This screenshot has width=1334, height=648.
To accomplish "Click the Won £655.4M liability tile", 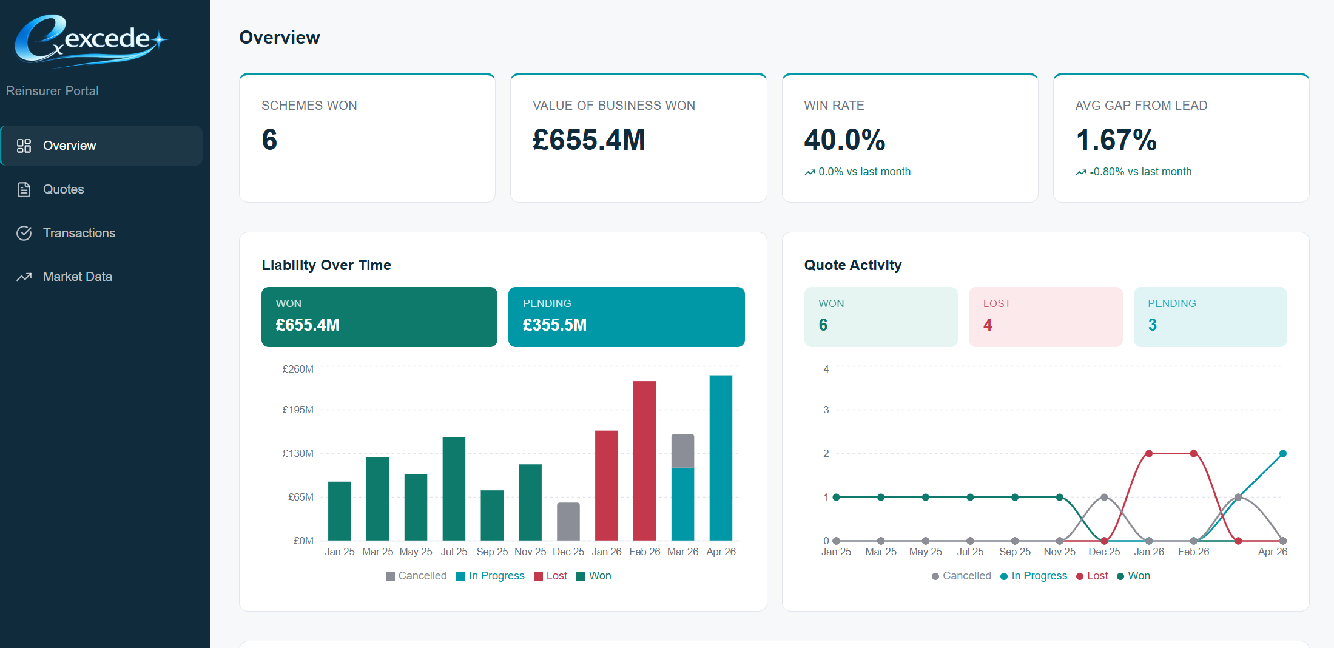I will [x=379, y=317].
